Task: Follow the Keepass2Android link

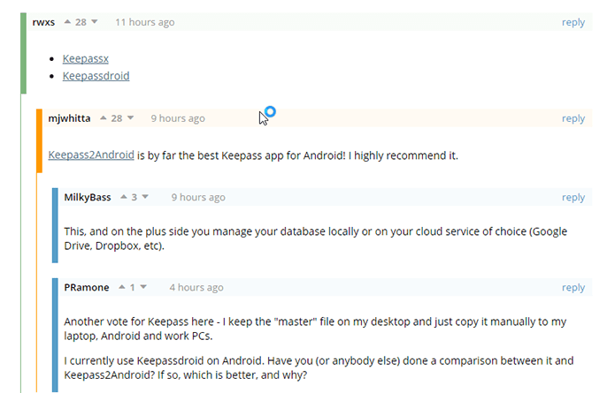Action: (x=91, y=155)
